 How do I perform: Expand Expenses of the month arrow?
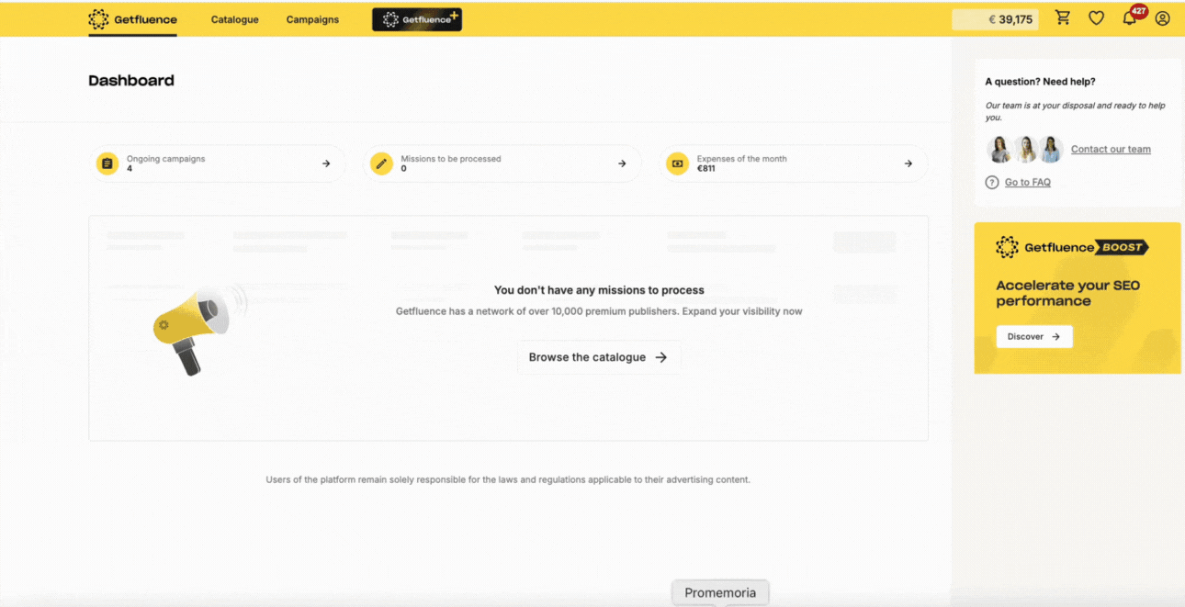pyautogui.click(x=908, y=163)
